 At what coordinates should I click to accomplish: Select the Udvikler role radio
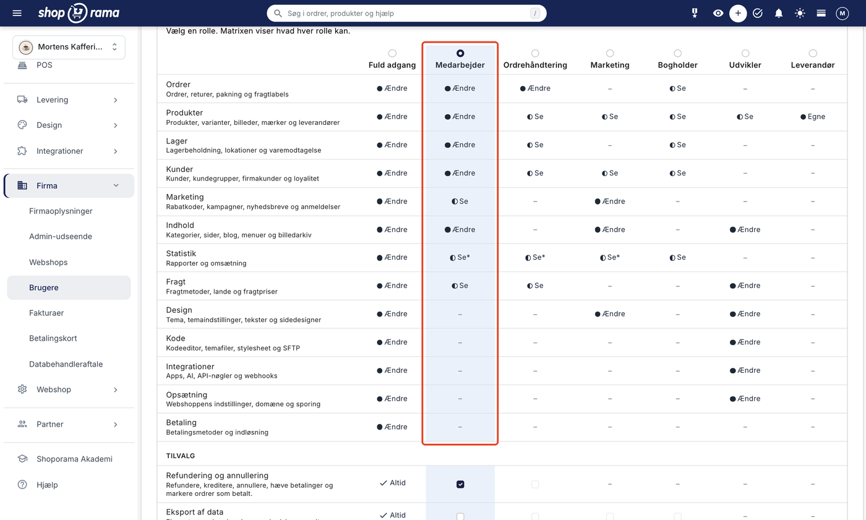coord(745,53)
